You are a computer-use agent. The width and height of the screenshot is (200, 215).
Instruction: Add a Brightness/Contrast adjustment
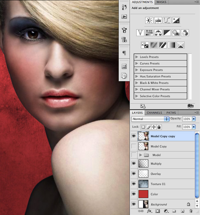point(149,20)
